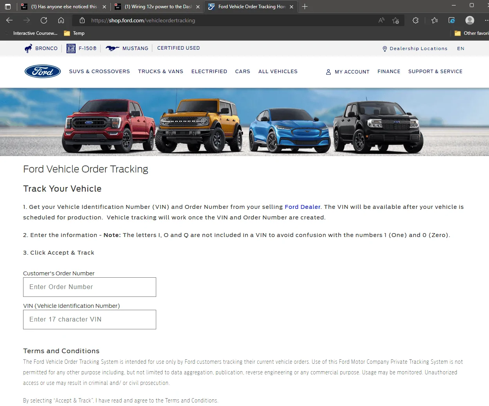Open Cars menu
Viewport: 489px width, 406px height.
point(243,72)
